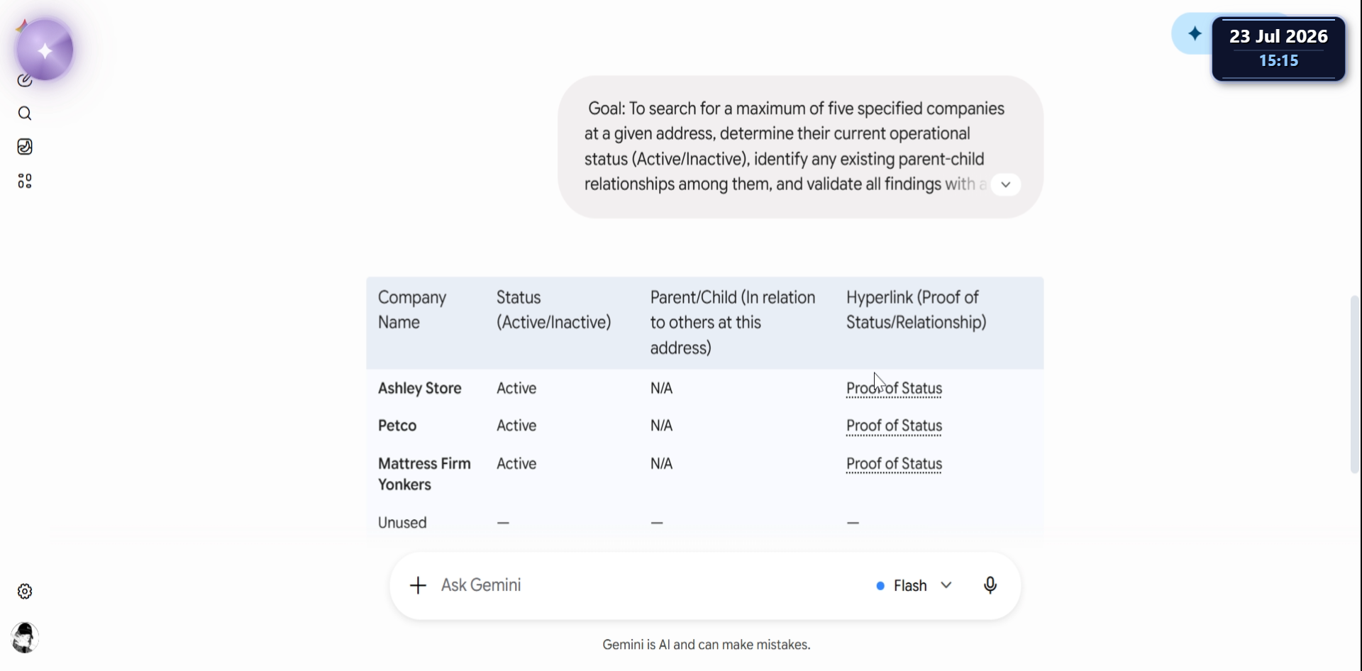Open Mattress Firm Yonkers Proof of Status link

pos(894,464)
